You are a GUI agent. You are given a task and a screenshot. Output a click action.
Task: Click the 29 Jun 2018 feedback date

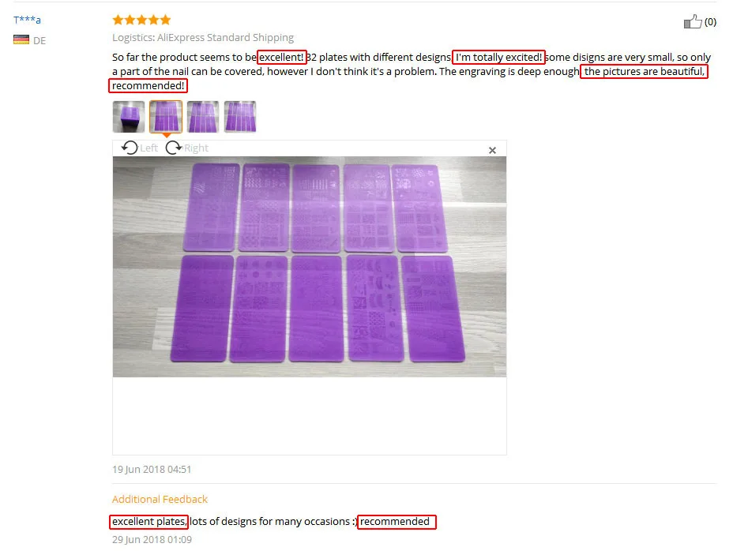tap(152, 539)
